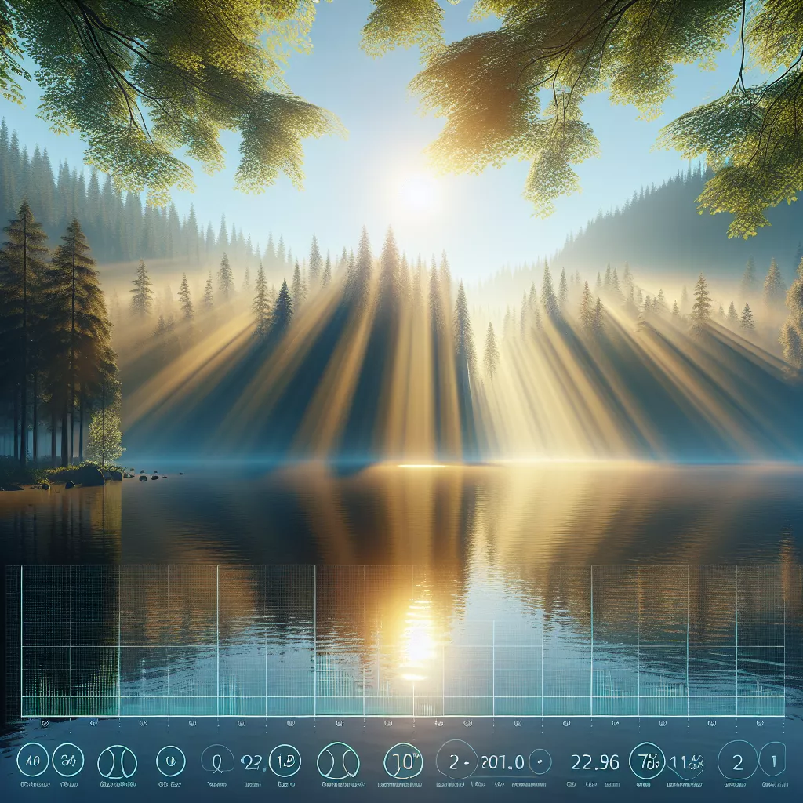Click the first tennis-ball shaped circle icon

tap(117, 761)
